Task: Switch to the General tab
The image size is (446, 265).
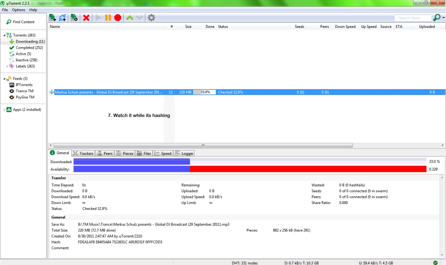Action: click(60, 153)
